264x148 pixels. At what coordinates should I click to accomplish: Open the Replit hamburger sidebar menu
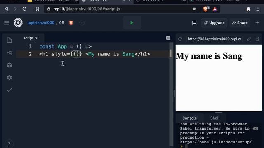[x=7, y=23]
